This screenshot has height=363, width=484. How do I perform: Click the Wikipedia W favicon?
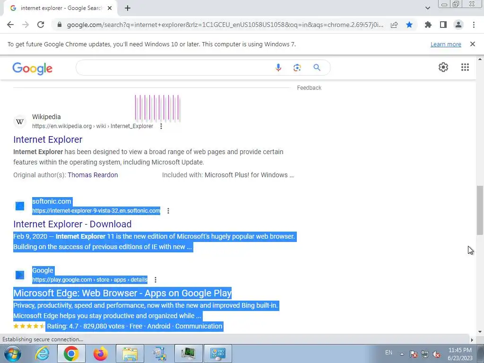click(20, 121)
